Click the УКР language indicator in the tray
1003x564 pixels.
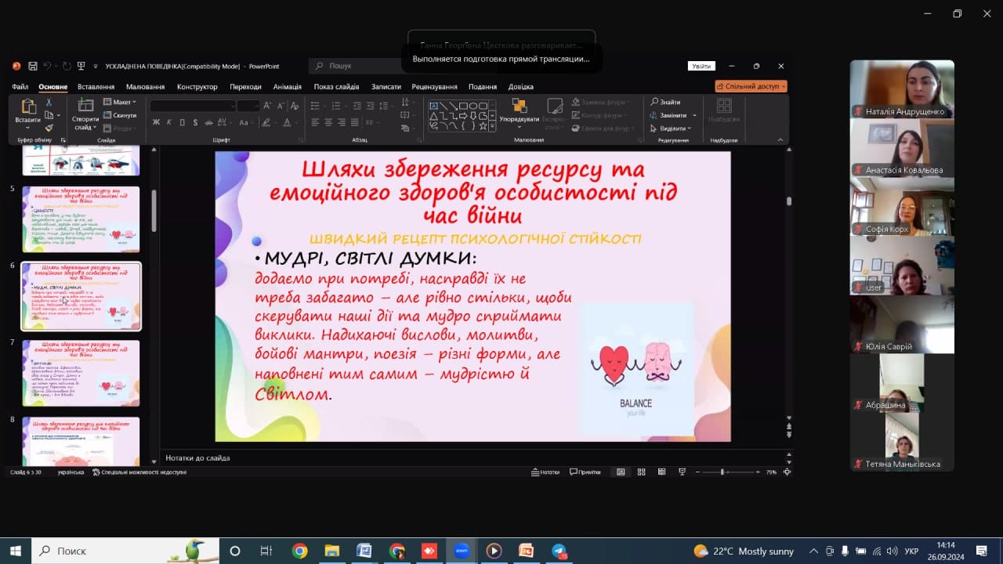coord(911,551)
